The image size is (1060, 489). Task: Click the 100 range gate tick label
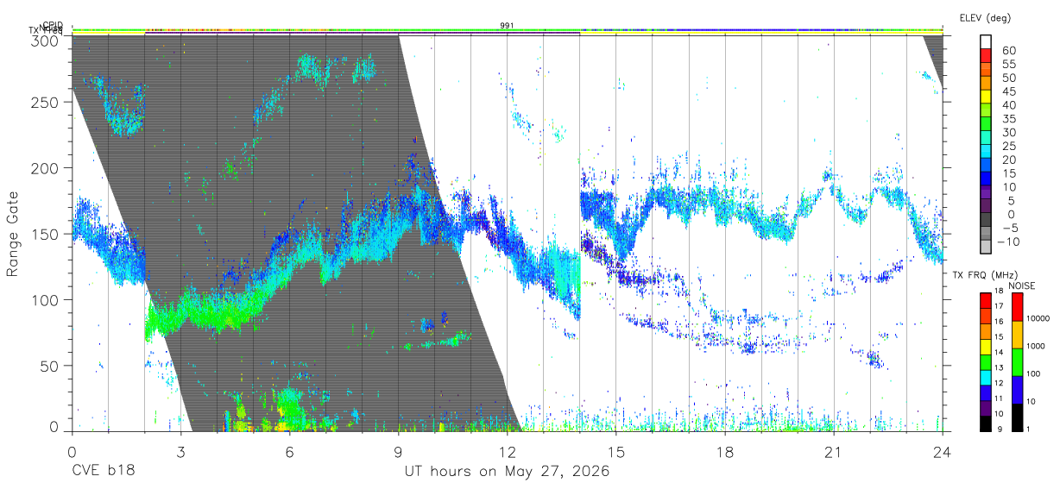(46, 299)
